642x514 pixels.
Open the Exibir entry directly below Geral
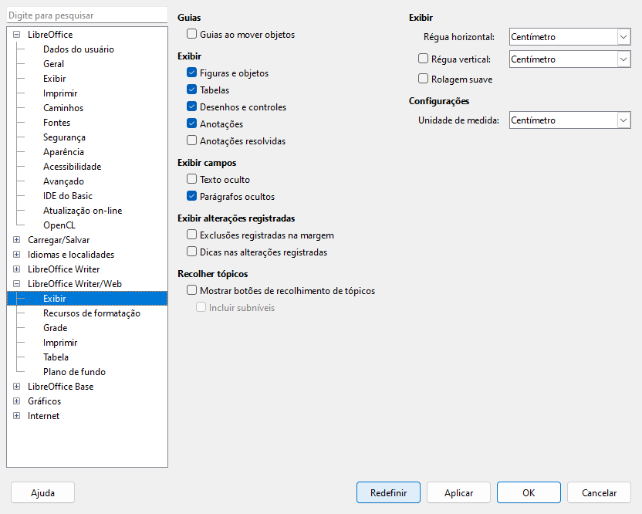click(55, 79)
